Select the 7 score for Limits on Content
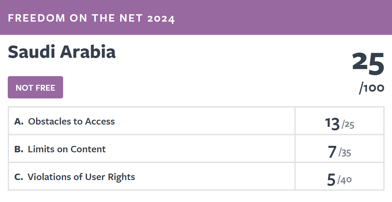Viewport: 392px width, 202px height. pyautogui.click(x=332, y=152)
